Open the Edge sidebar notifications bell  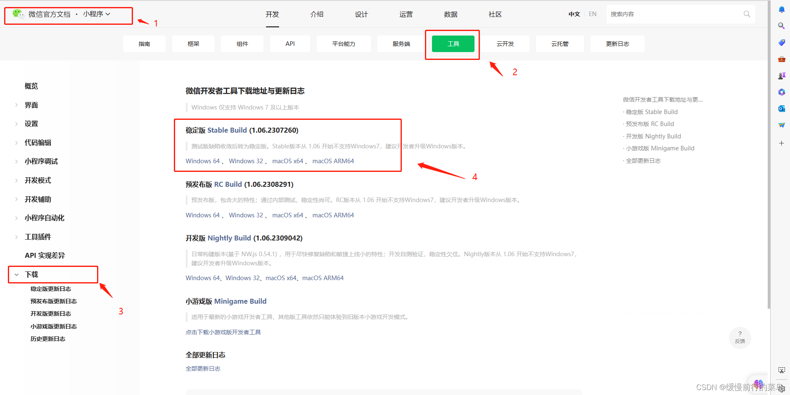click(x=781, y=10)
